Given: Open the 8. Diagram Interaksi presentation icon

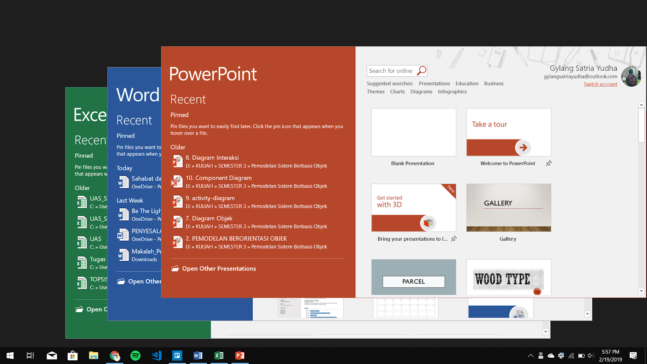Looking at the screenshot, I should pyautogui.click(x=178, y=161).
